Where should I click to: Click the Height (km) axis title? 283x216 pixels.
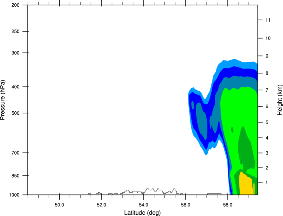(280, 100)
